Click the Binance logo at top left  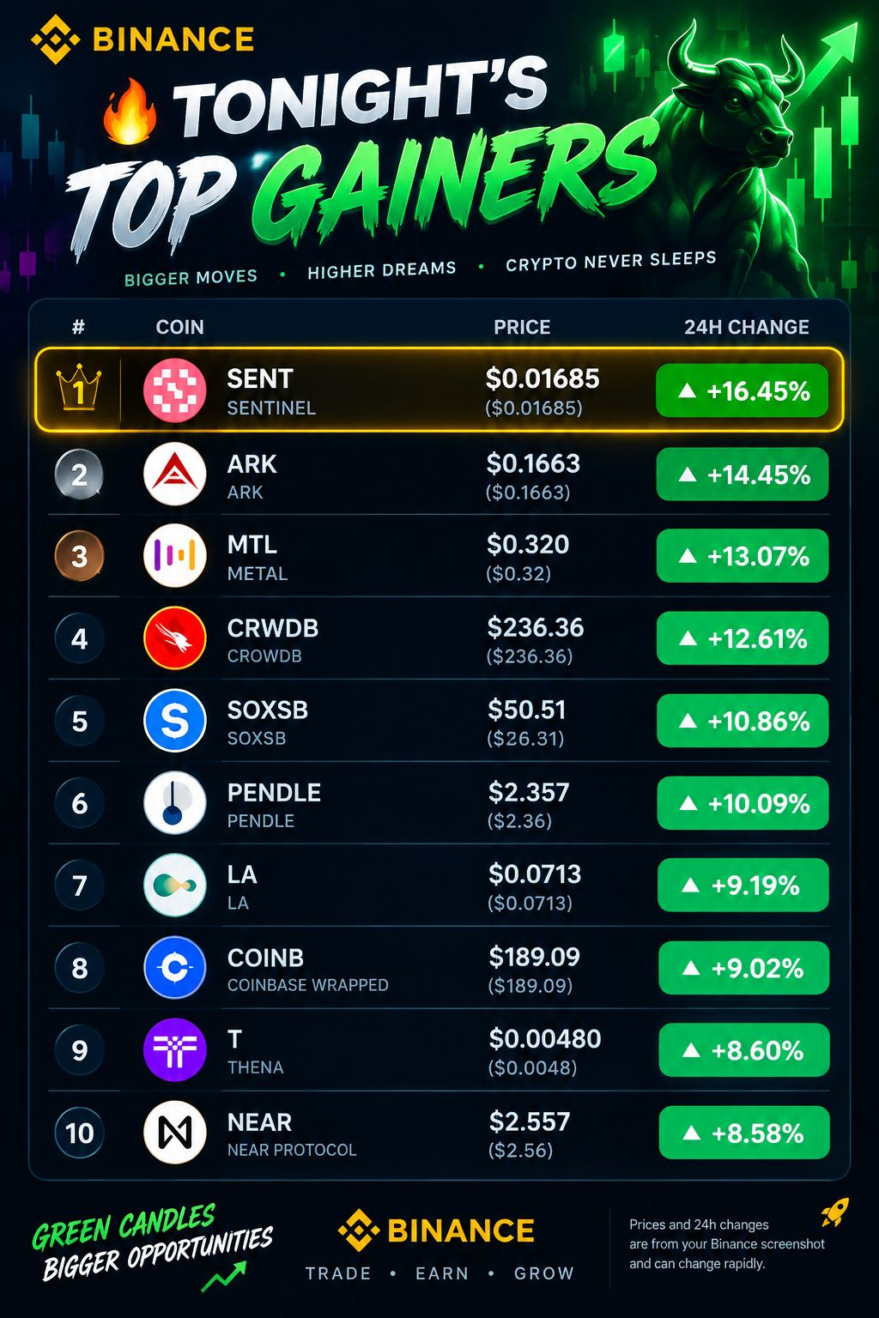(142, 39)
